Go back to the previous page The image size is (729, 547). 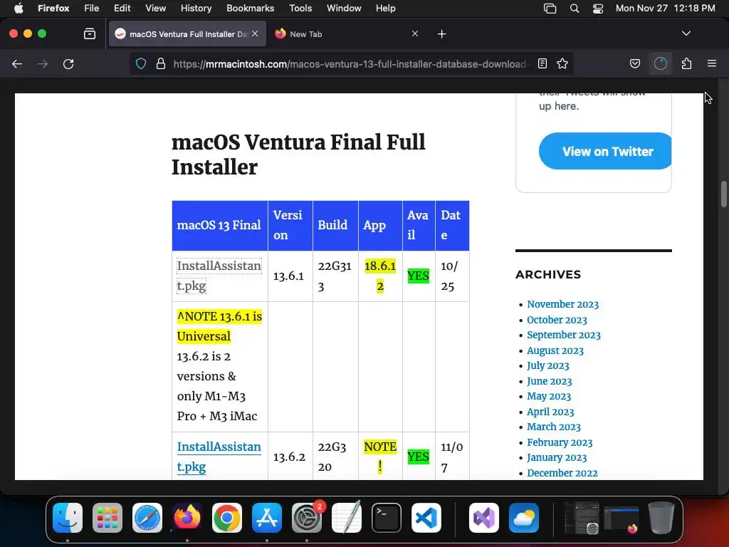pyautogui.click(x=17, y=63)
